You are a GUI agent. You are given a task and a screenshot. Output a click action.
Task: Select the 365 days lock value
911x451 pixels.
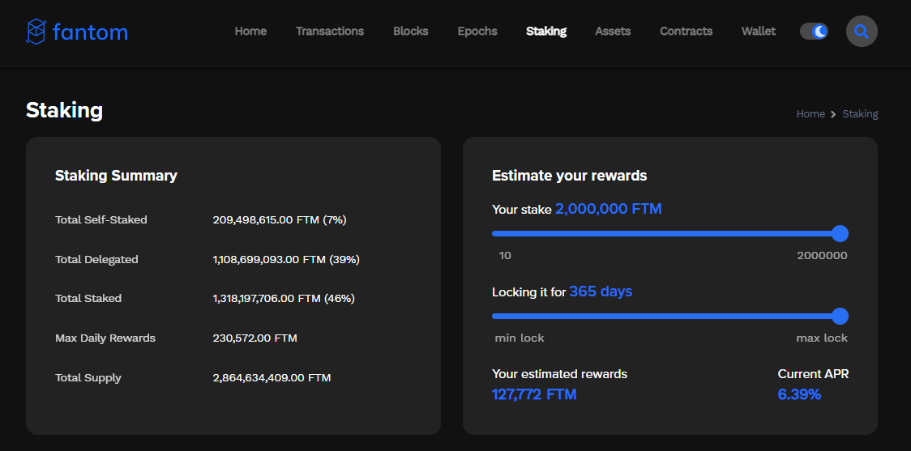[601, 291]
